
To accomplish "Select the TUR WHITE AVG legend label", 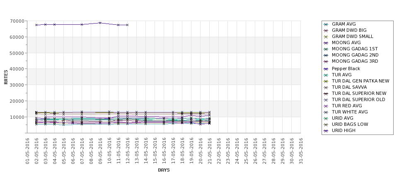I will pos(350,111).
